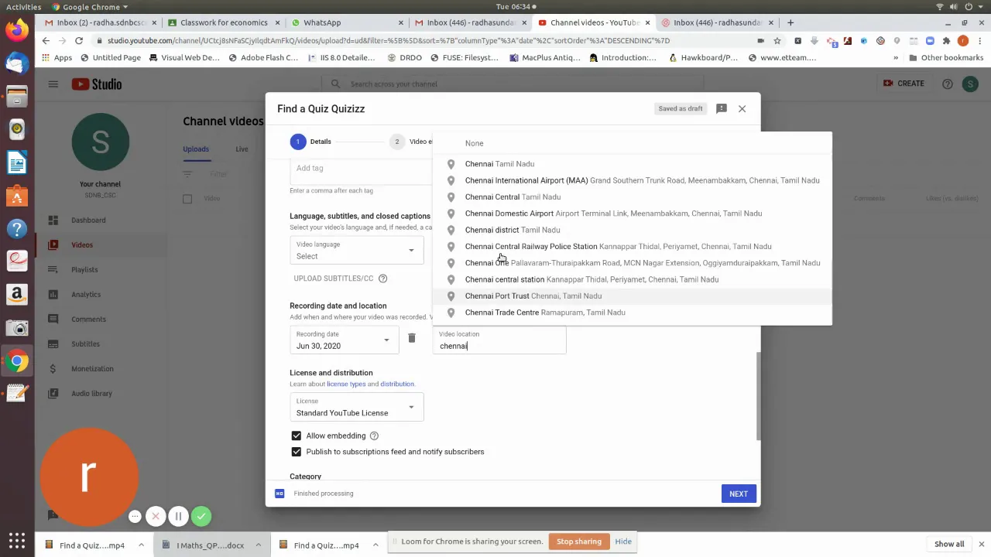Open Subtitles in the sidebar

coord(85,343)
